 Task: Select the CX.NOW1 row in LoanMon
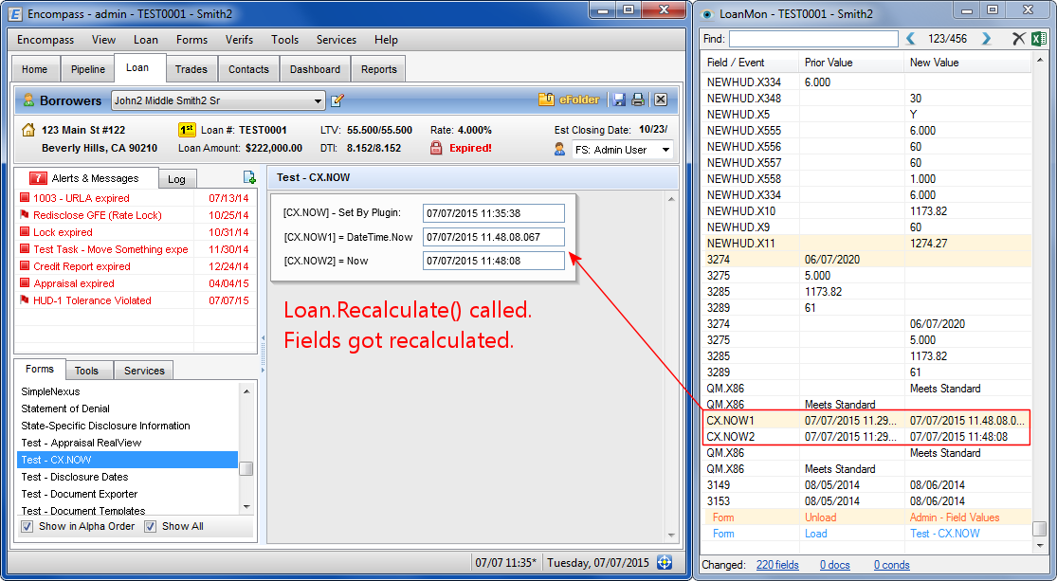click(866, 421)
